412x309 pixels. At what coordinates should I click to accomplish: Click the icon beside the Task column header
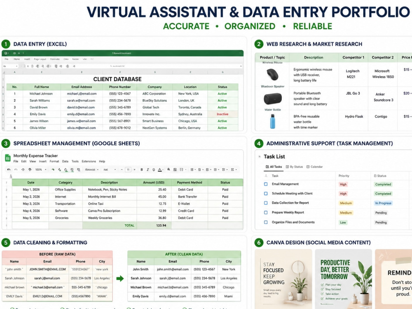pos(266,176)
